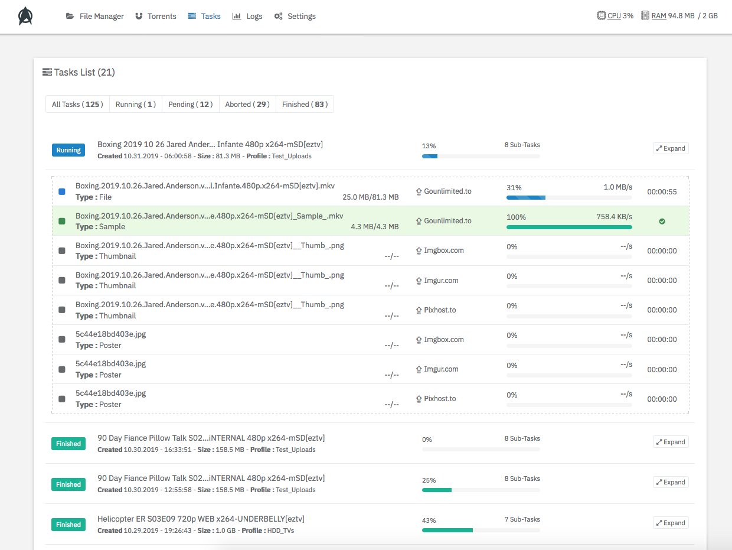Click upload icon beside Pixhost.to poster row
The image size is (732, 550).
pos(419,399)
